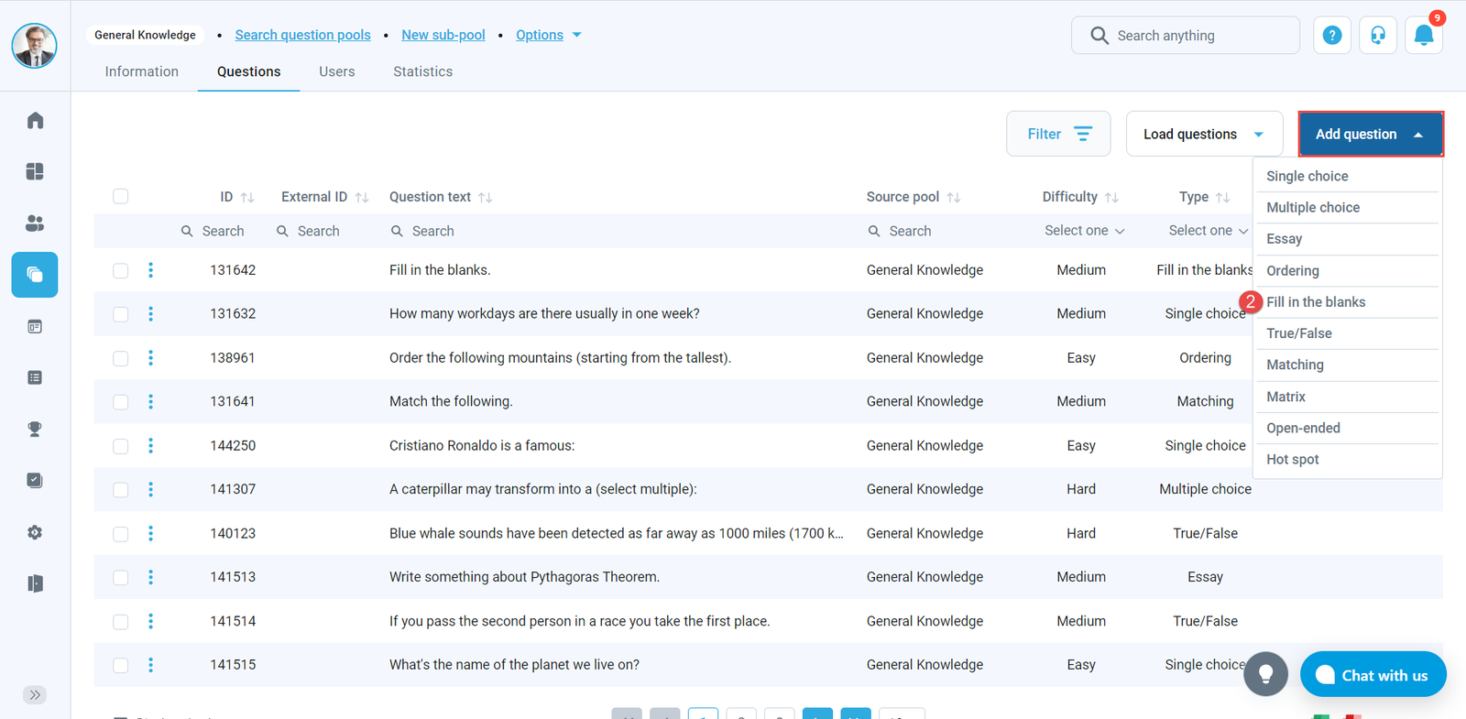Choose 'Fill in the blanks' from menu
This screenshot has width=1466, height=719.
click(x=1316, y=302)
